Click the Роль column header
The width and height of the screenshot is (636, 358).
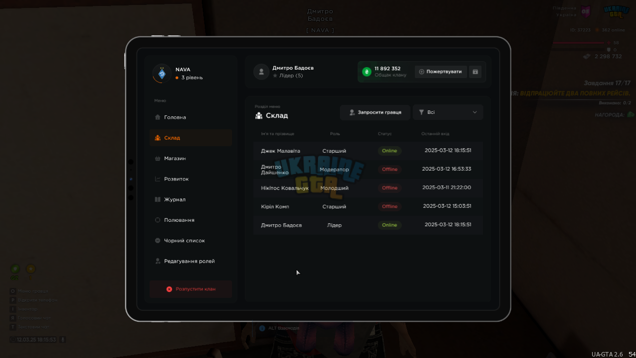335,134
